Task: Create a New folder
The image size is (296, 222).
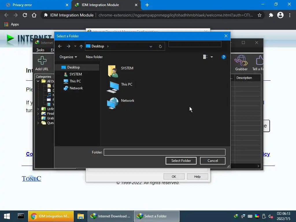Action: [94, 57]
